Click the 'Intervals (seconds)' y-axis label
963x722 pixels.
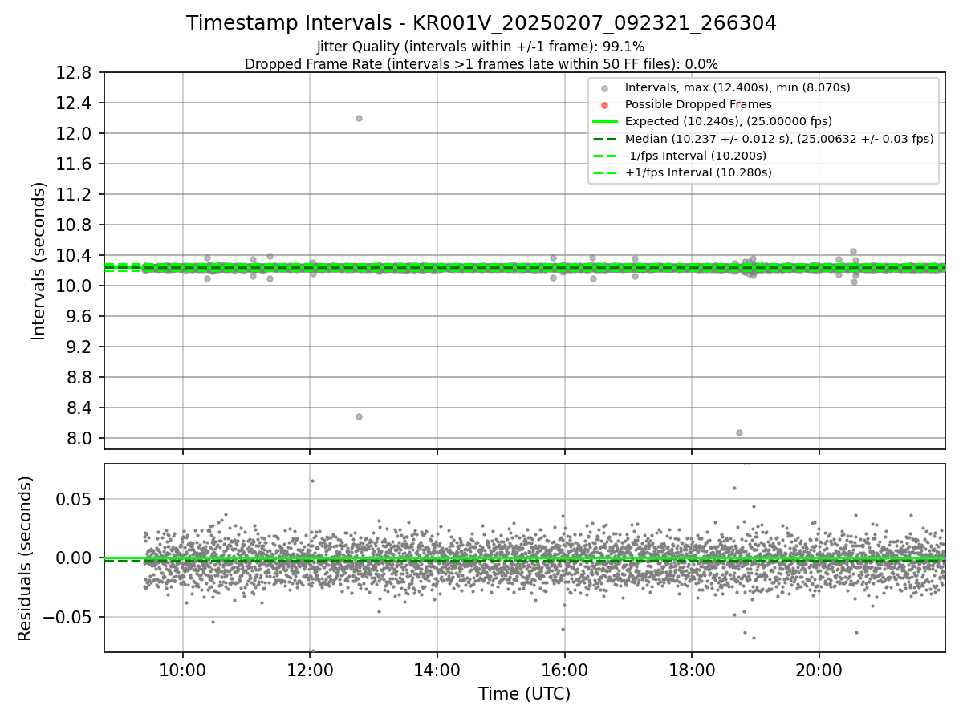coord(39,260)
